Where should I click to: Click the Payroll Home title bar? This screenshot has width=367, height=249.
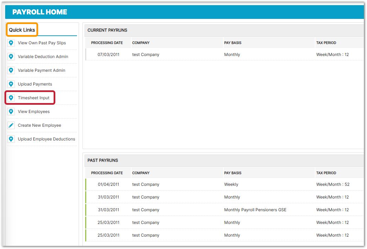click(x=40, y=12)
